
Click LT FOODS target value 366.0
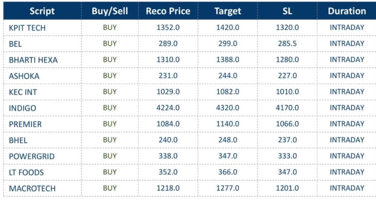pyautogui.click(x=228, y=172)
